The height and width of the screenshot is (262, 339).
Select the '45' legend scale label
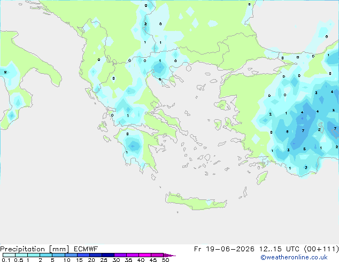coord(153,260)
